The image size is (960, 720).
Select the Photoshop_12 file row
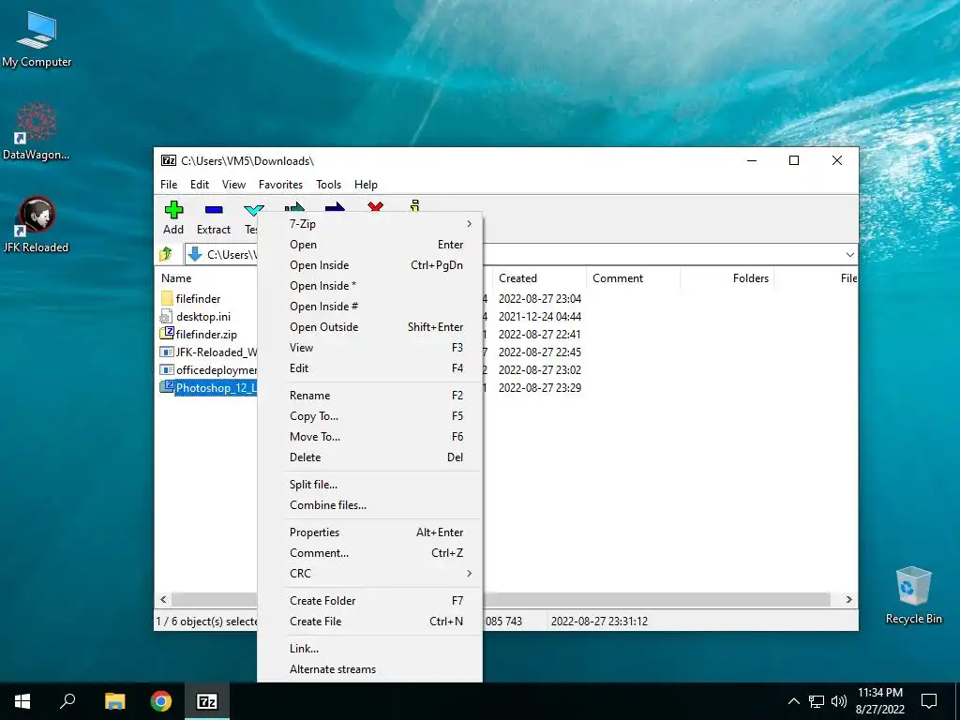[x=207, y=387]
